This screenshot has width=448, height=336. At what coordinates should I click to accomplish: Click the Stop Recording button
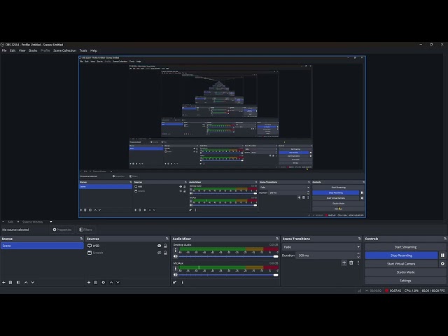(401, 255)
